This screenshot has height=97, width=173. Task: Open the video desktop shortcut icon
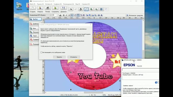(x=19, y=6)
